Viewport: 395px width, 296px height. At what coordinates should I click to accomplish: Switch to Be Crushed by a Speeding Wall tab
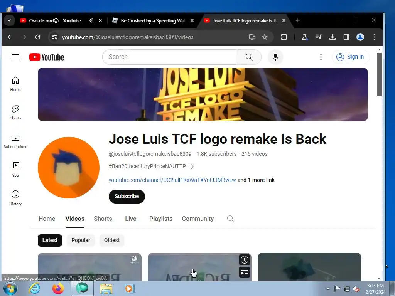click(153, 21)
